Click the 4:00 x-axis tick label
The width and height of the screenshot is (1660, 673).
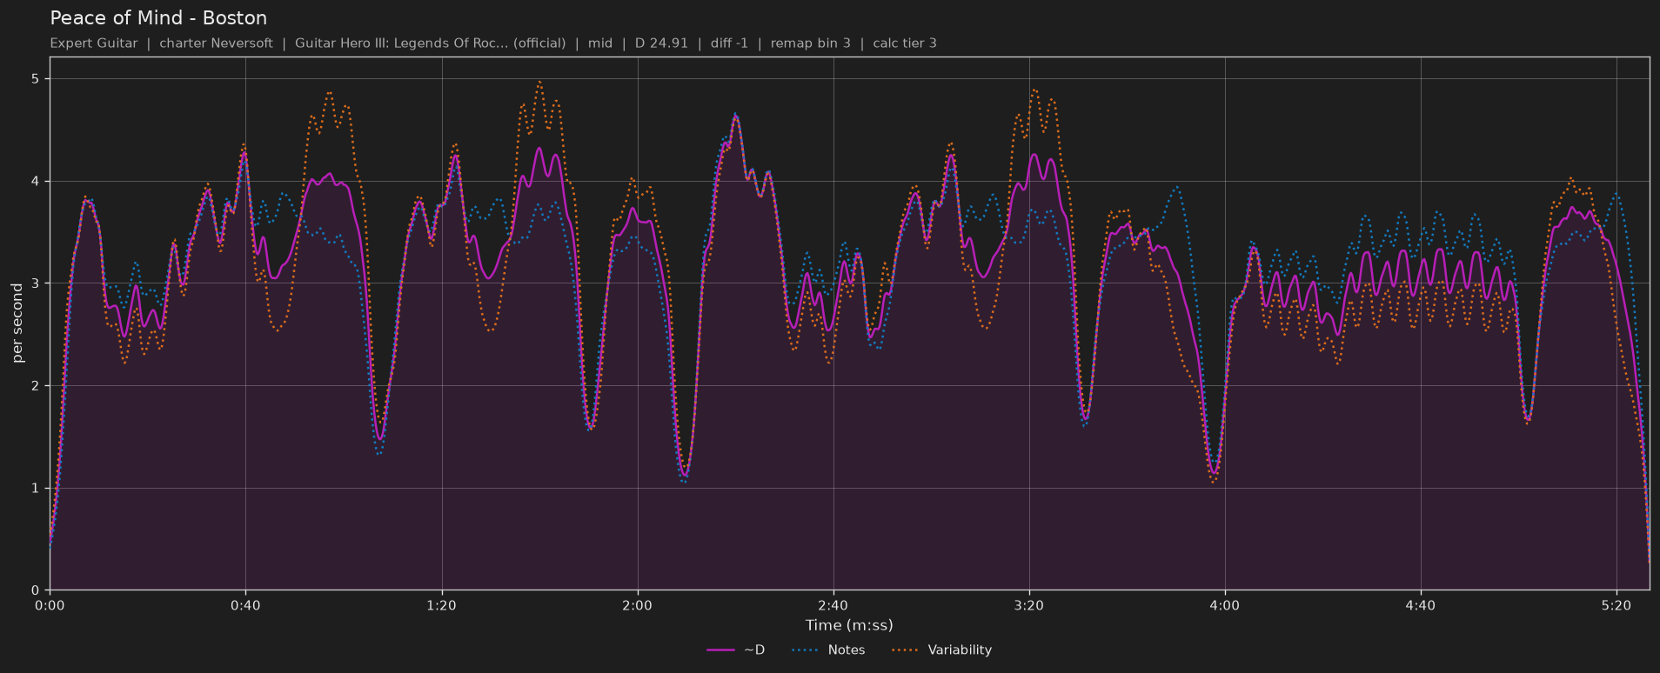coord(1224,605)
